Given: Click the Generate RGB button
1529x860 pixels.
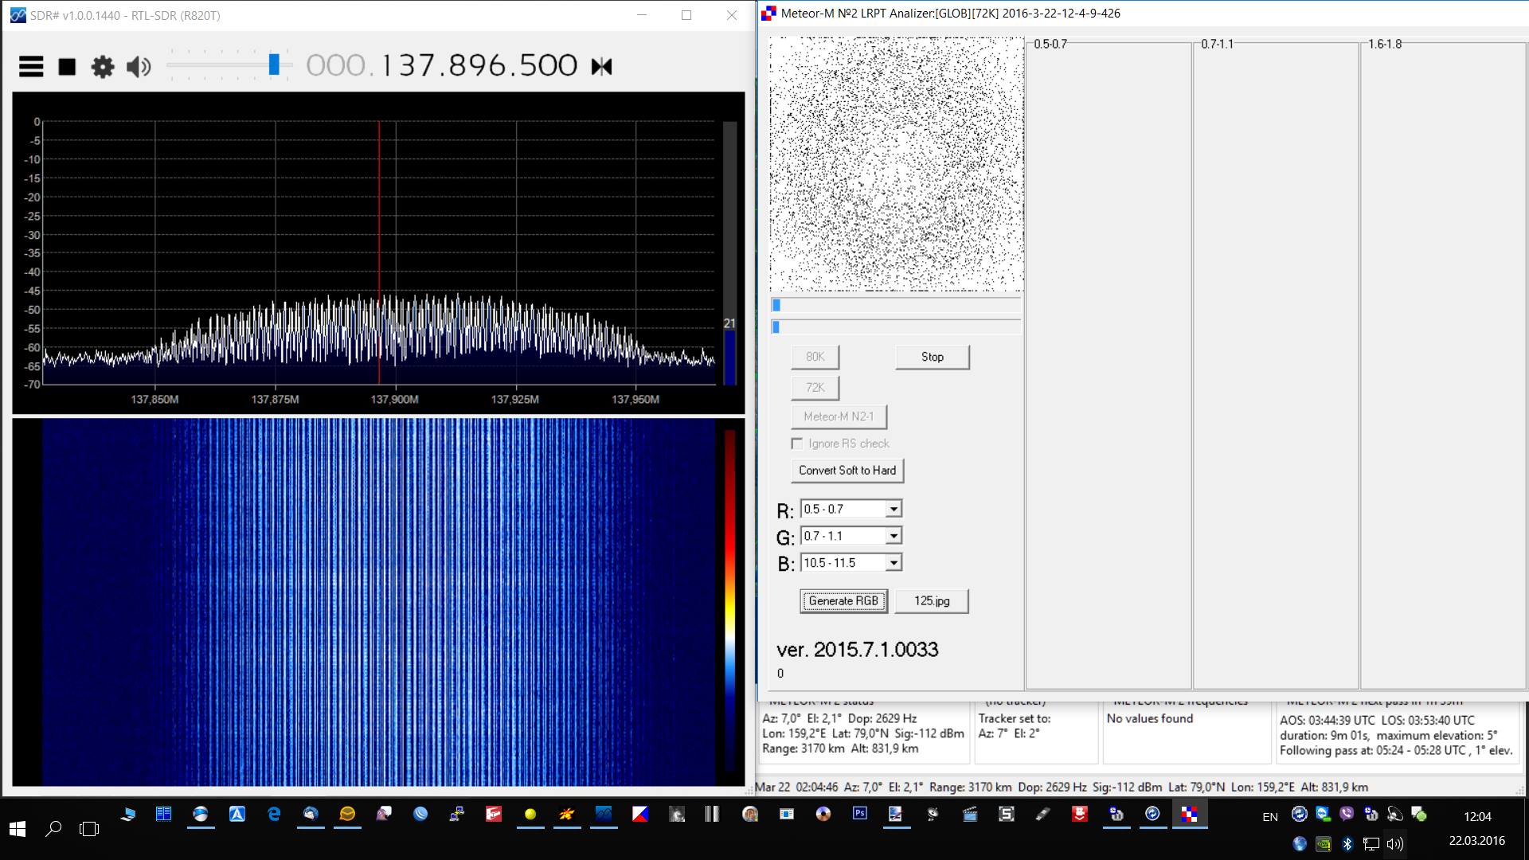Looking at the screenshot, I should (x=843, y=601).
